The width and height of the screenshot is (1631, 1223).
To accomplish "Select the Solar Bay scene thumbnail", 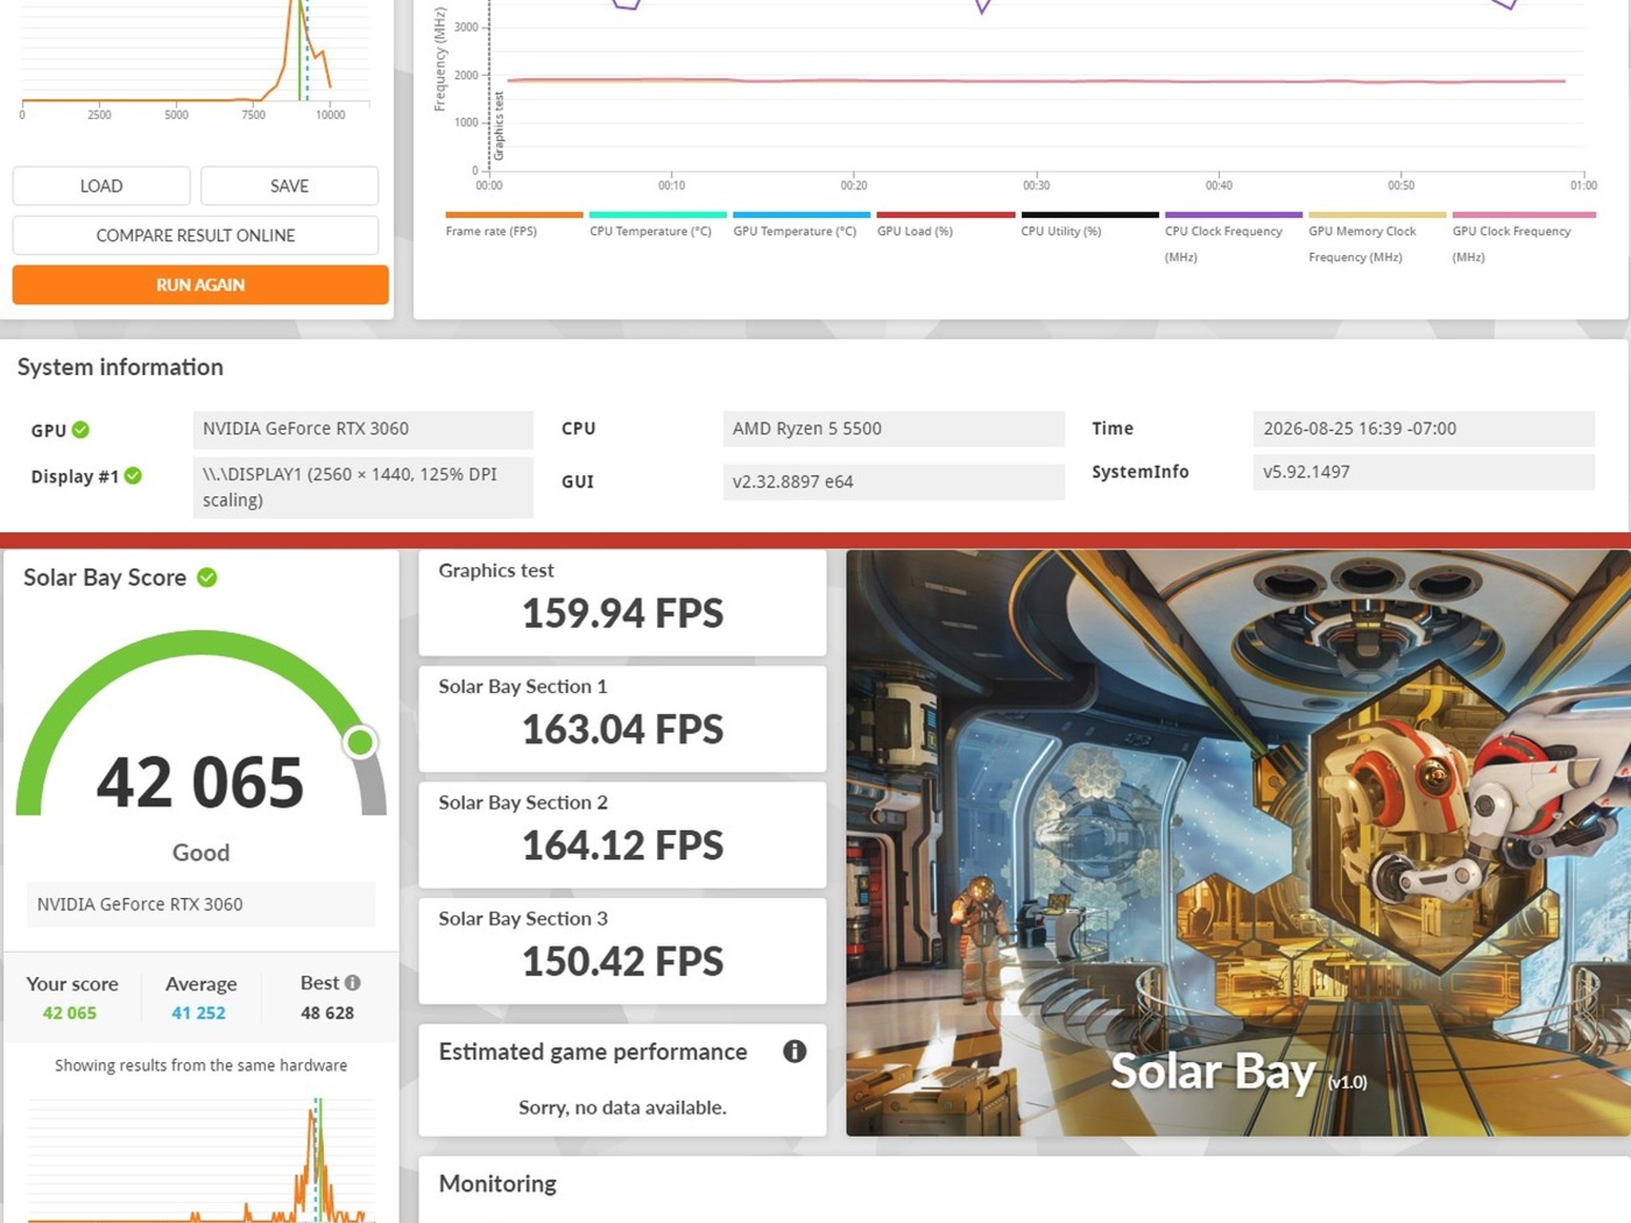I will pyautogui.click(x=1238, y=842).
